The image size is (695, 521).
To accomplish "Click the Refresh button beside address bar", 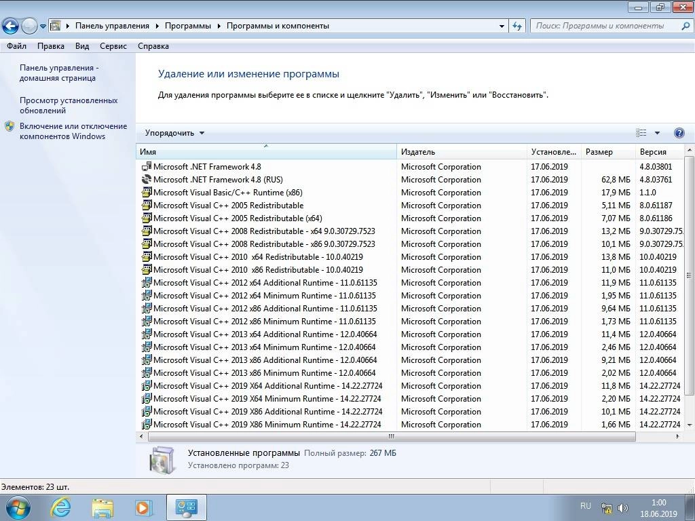I will [516, 26].
